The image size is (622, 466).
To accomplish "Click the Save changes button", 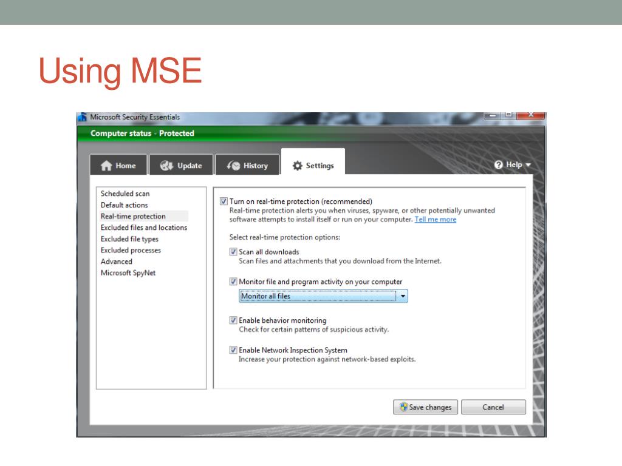I will [x=425, y=407].
